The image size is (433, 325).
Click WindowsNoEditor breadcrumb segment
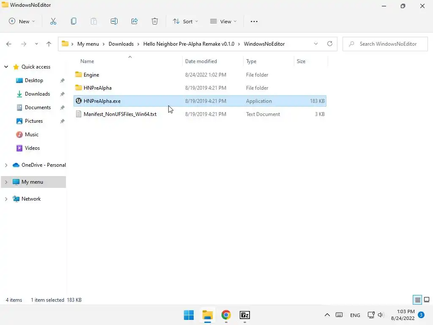tap(264, 44)
